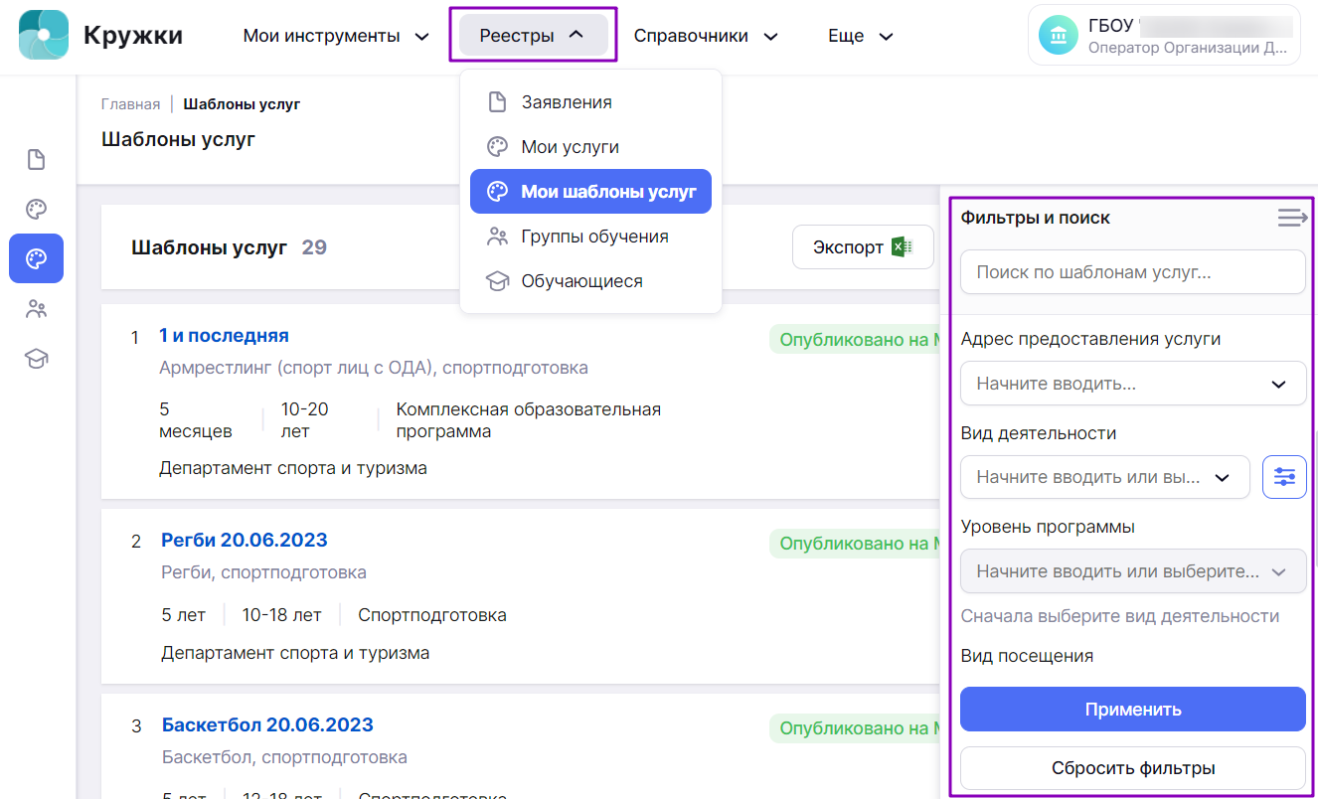1318x799 pixels.
Task: Click the Вид посещения filter label
Action: point(1028,656)
